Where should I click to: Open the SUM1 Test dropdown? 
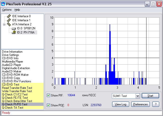138,96
